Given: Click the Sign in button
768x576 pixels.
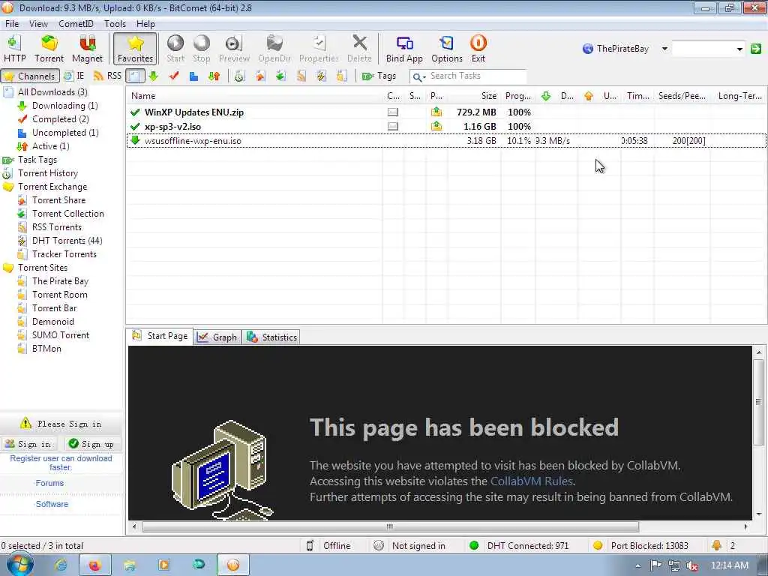Looking at the screenshot, I should point(28,444).
